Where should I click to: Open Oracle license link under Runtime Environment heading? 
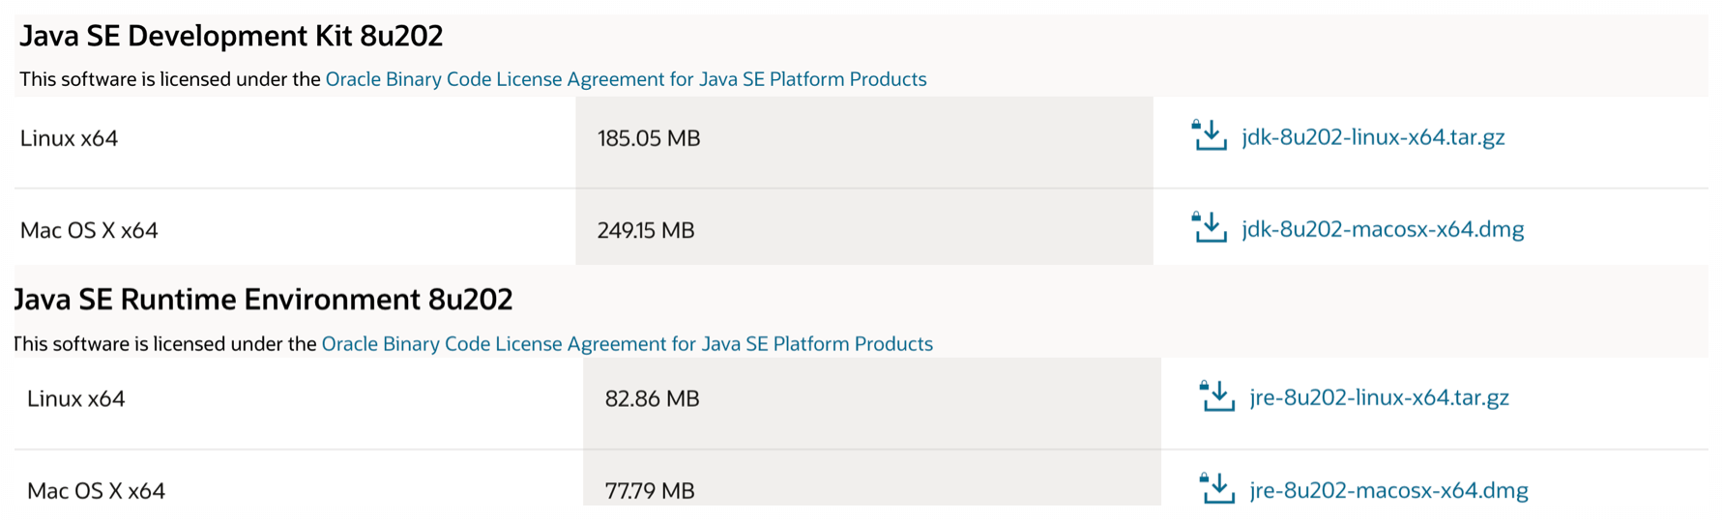tap(627, 344)
